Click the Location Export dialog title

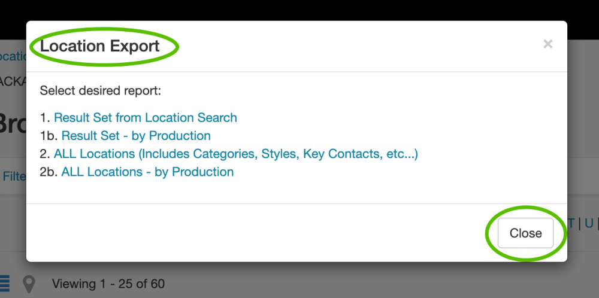pyautogui.click(x=100, y=46)
